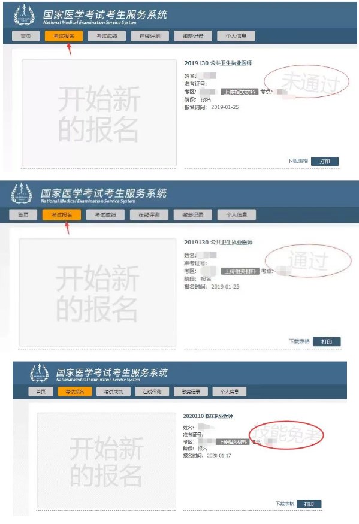Click the 未通过 status stamp
Screen dimensions: 359x524
coord(306,81)
